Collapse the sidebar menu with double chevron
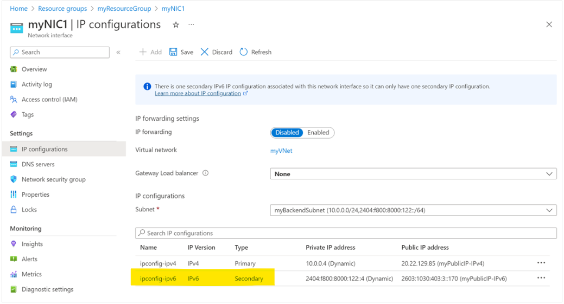Image resolution: width=564 pixels, height=304 pixels. (x=118, y=53)
